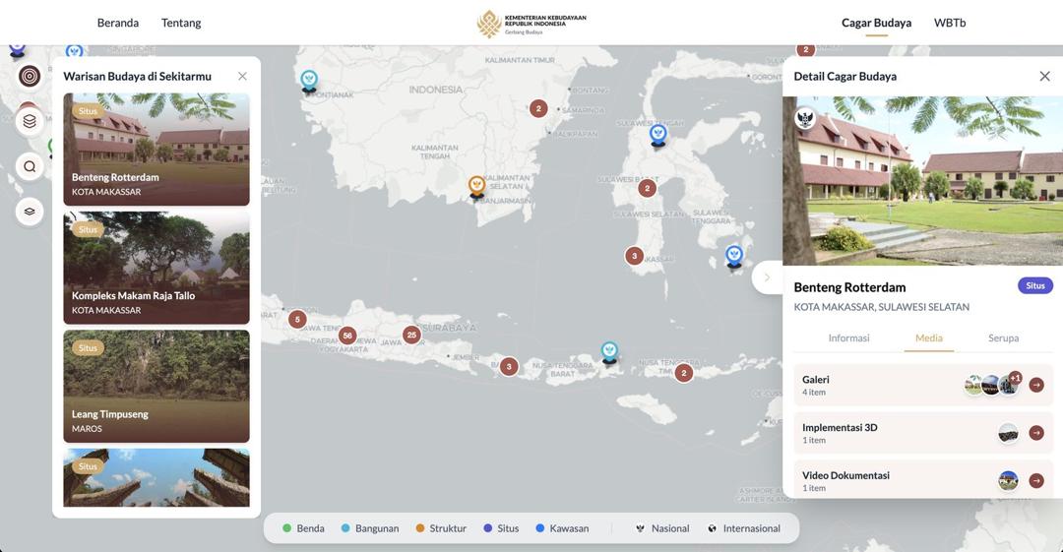This screenshot has height=552, width=1063.
Task: Click "KOTA MAKASSAR, SULAWESI SELATAN" text
Action: tap(881, 307)
